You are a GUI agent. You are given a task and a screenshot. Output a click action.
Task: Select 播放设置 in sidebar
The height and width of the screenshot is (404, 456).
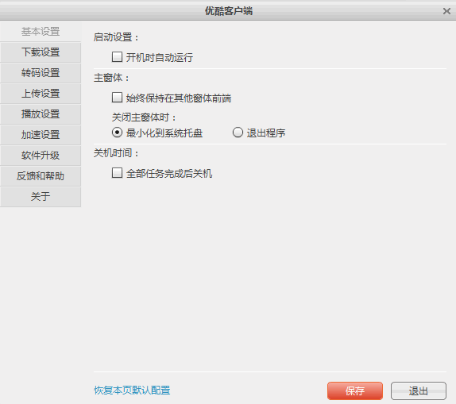click(x=41, y=114)
